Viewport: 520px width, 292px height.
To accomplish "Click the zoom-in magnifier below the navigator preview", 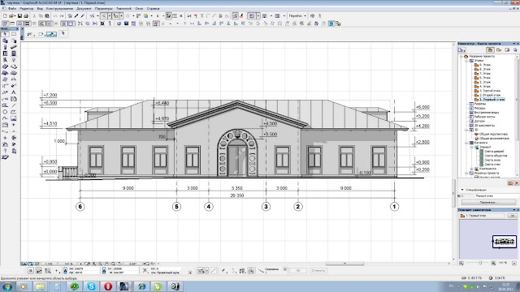I will pos(493,263).
